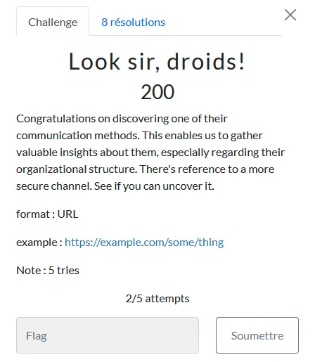Close the challenge dialog with the X

[290, 15]
